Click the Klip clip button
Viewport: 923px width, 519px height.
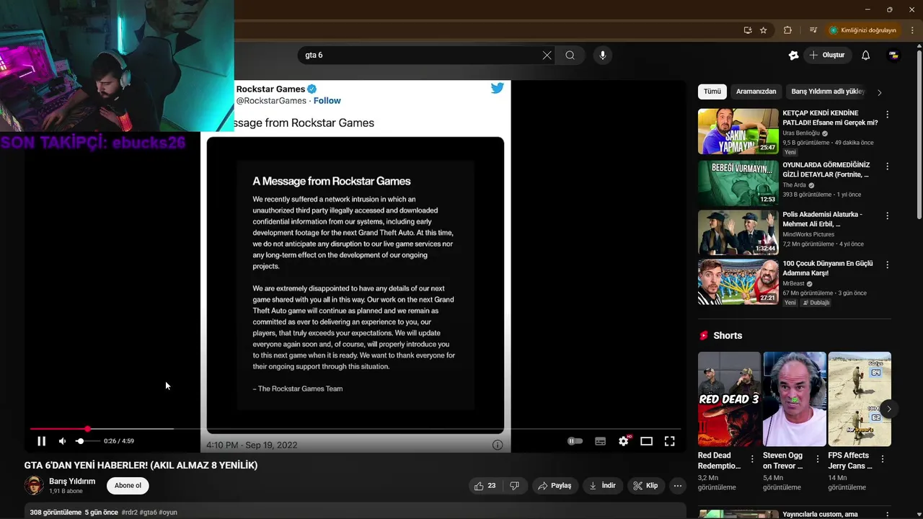click(645, 486)
